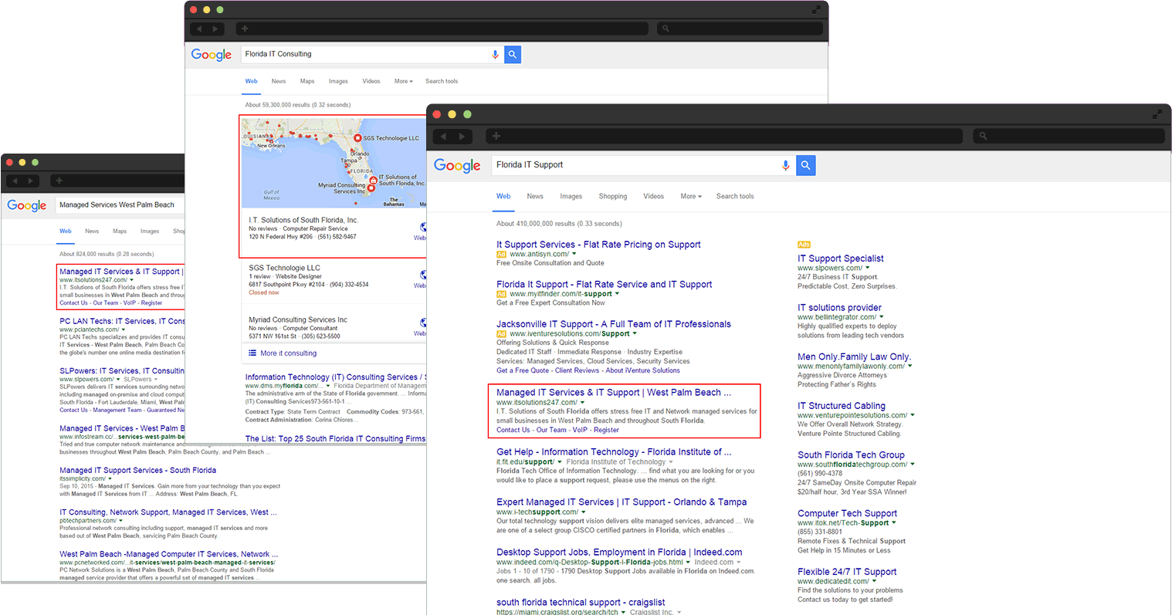Open new tab plus in Florida IT Support window

[496, 136]
